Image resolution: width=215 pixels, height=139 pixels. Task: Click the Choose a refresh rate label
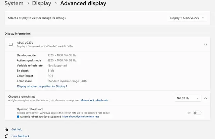[x=21, y=96]
